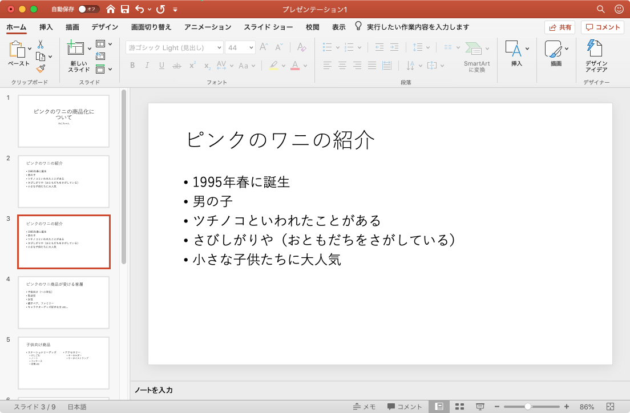Click the zoom slider in status bar
Viewport: 630px width, 413px height.
[x=528, y=406]
